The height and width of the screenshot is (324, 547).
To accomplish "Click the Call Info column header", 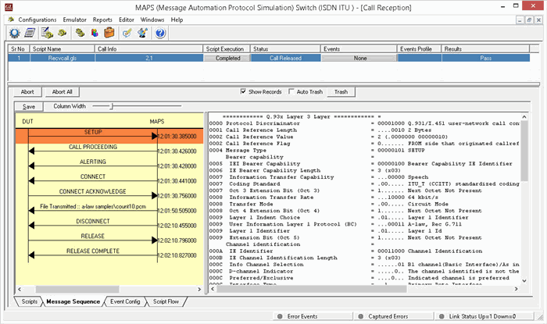I will 148,48.
